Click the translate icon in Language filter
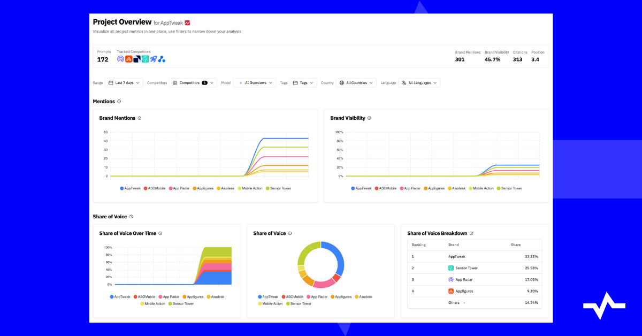Screen dimensions: 642x336 coord(404,83)
